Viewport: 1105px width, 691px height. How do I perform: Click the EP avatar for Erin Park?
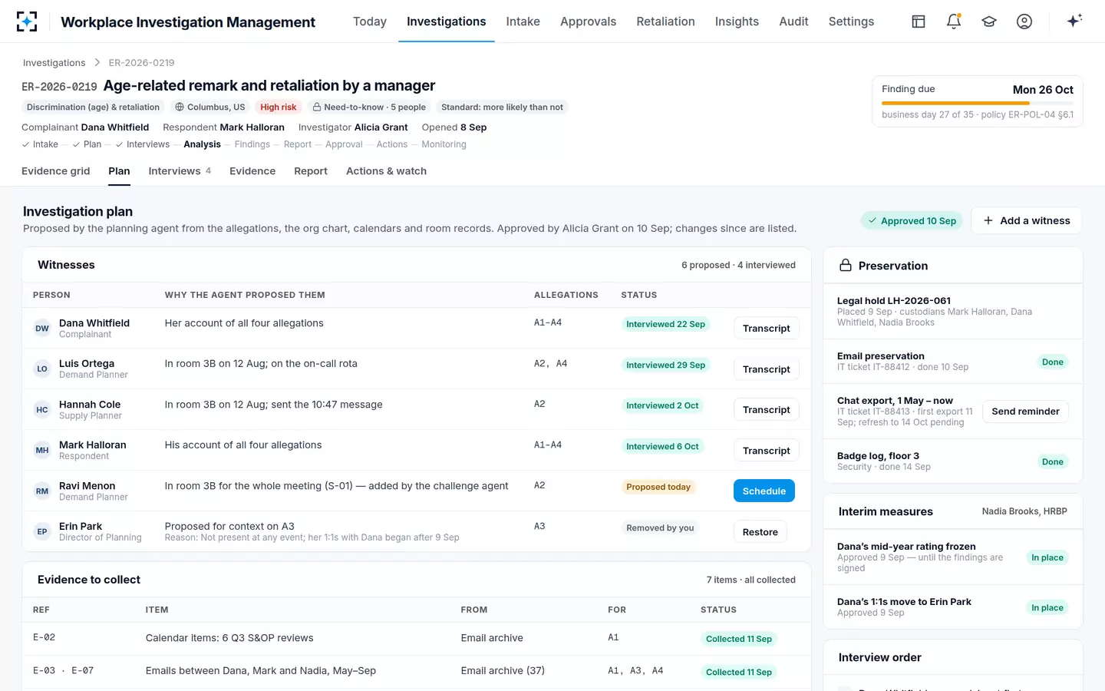(42, 531)
